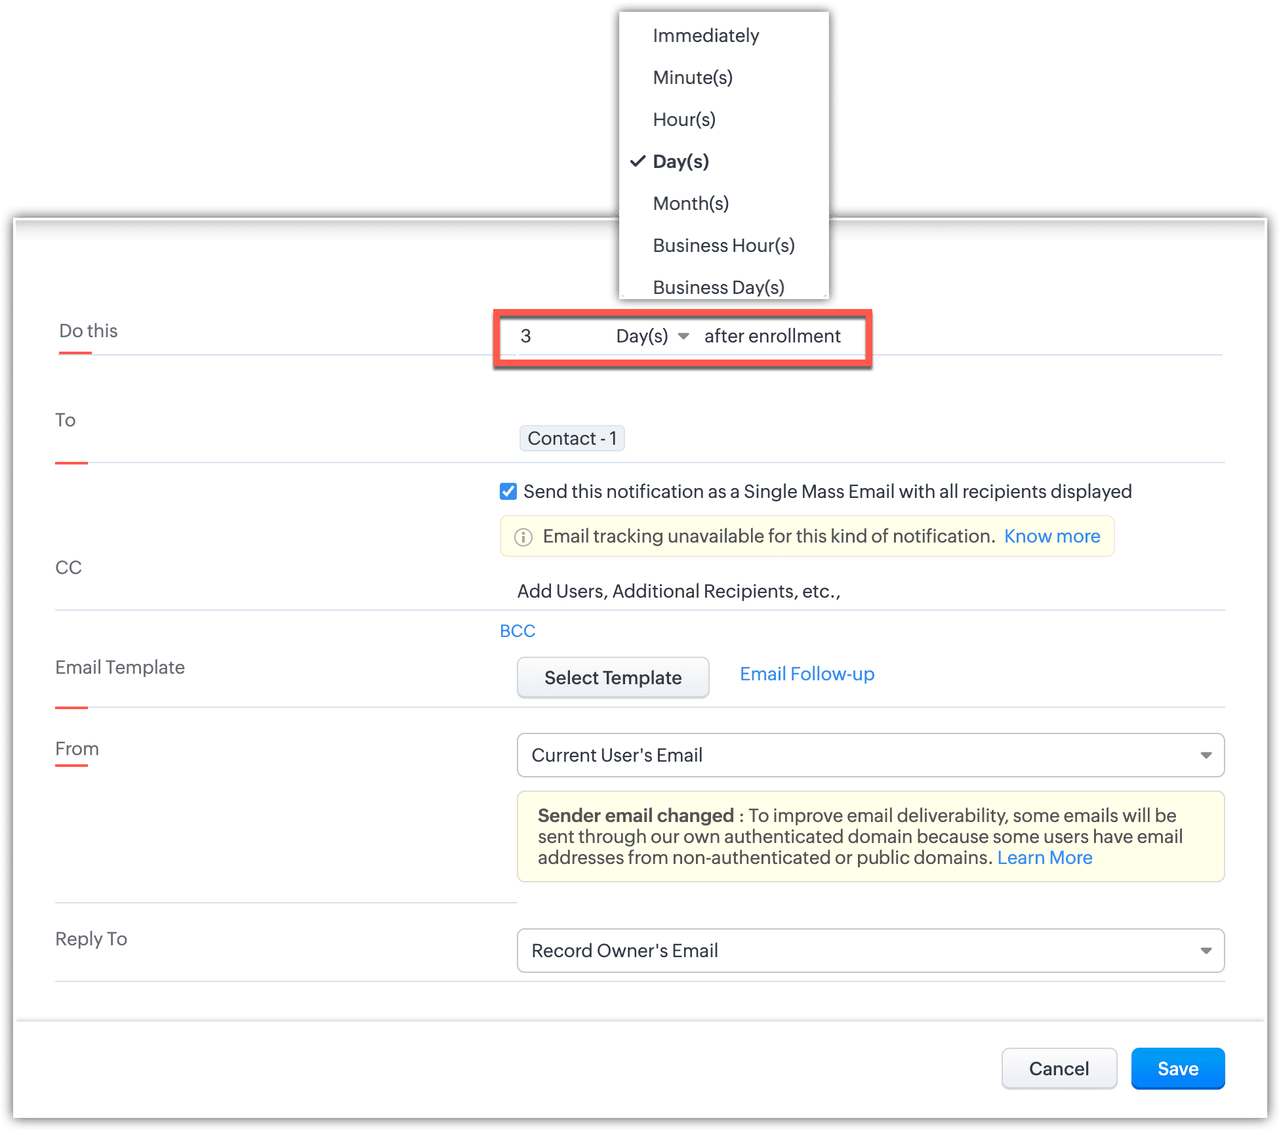
Task: Click the CC recipients input field
Action: pyautogui.click(x=679, y=591)
